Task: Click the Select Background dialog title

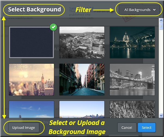Action: pyautogui.click(x=34, y=10)
